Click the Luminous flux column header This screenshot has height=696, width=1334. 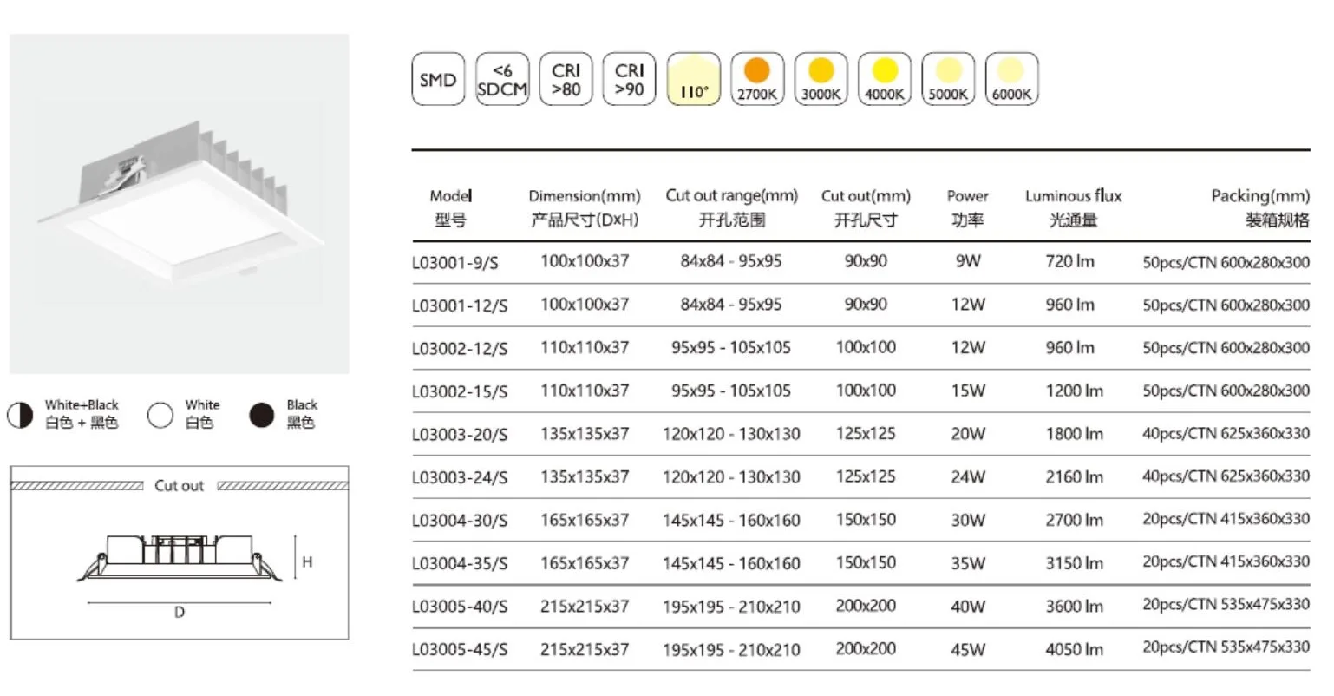tap(1073, 207)
